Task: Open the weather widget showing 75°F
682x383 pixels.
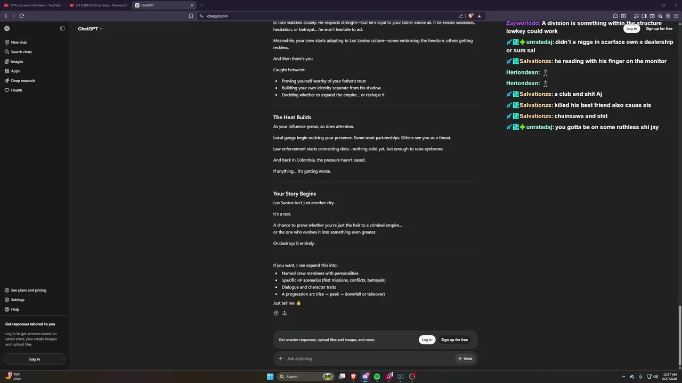Action: [13, 376]
